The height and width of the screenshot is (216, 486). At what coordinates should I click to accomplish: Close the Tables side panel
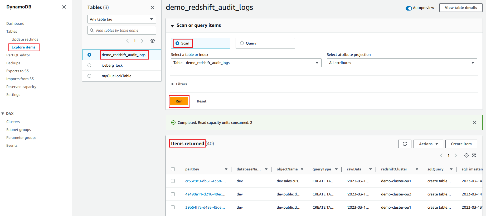tap(153, 8)
